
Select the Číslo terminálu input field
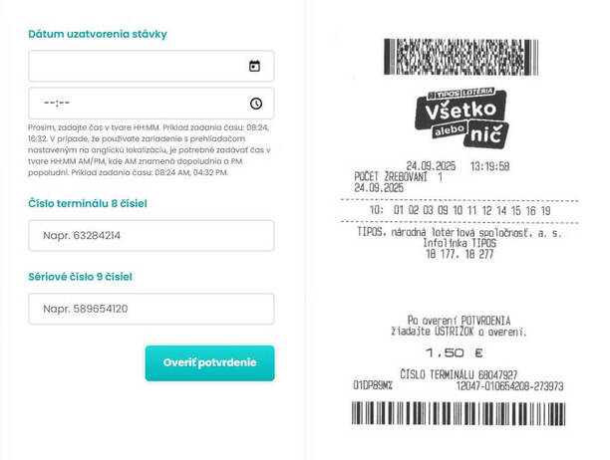(x=151, y=235)
